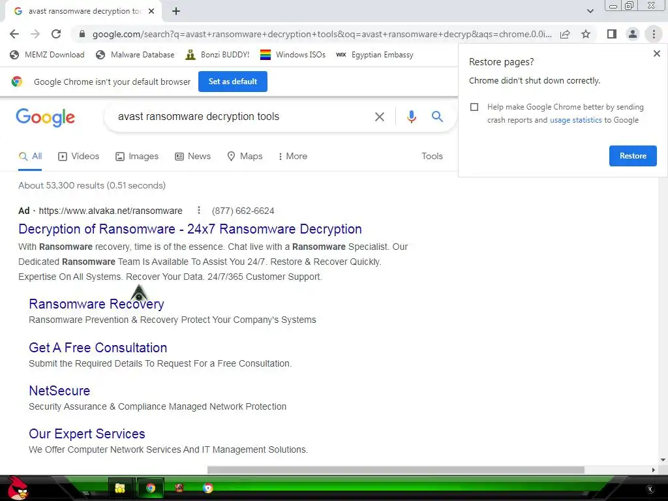The image size is (668, 501).
Task: Switch to the Images tab
Action: 137,157
